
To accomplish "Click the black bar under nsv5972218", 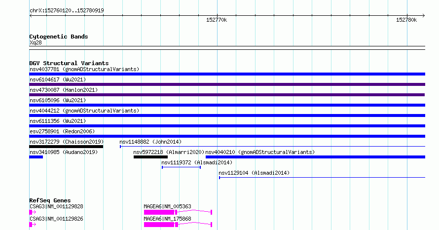I will (x=150, y=157).
